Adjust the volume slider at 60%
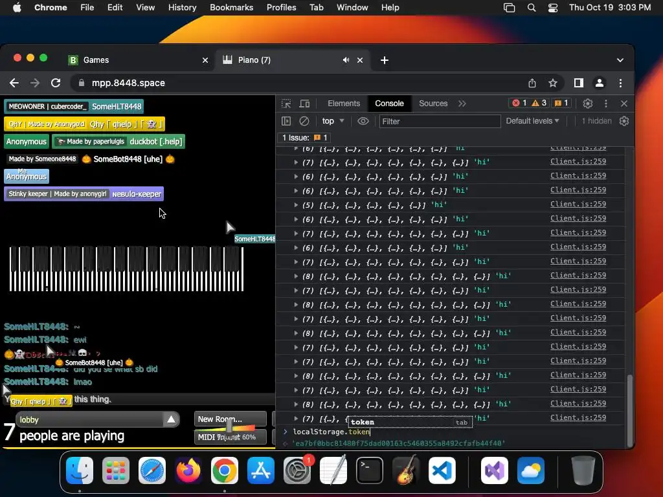663x497 pixels. pos(229,425)
